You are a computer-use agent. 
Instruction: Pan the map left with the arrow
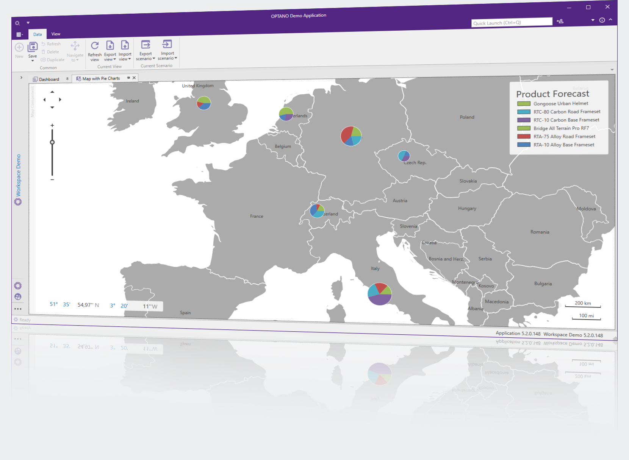44,100
